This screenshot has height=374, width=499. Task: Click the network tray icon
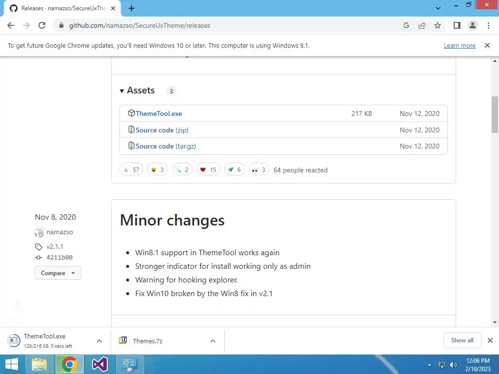[441, 365]
